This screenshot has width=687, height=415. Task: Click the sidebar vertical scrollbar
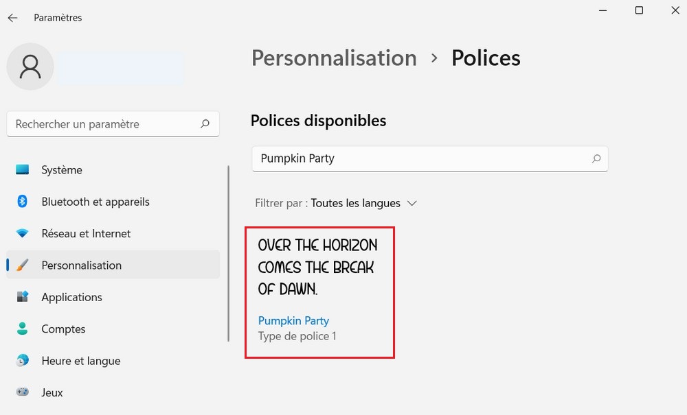click(229, 254)
